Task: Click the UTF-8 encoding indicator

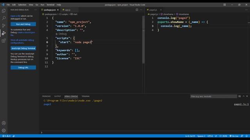Action: [x=210, y=136]
